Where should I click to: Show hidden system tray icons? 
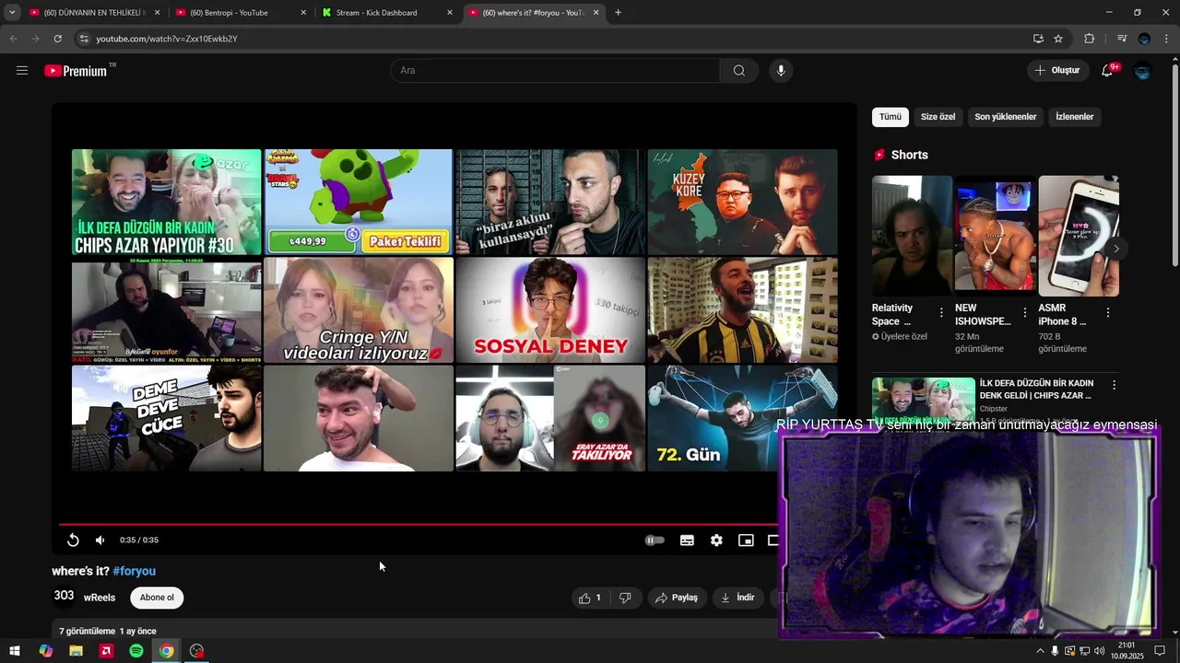coord(1041,651)
